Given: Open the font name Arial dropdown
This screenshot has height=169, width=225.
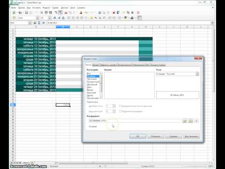Looking at the screenshot, I should click(x=37, y=18).
